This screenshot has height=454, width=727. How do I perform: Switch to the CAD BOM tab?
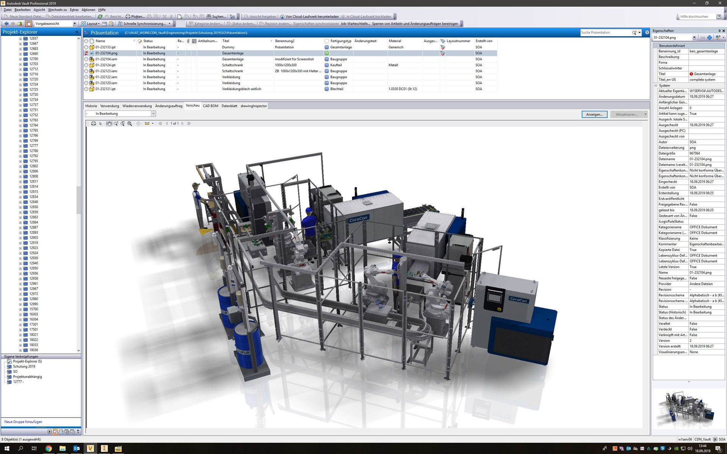[x=211, y=106]
